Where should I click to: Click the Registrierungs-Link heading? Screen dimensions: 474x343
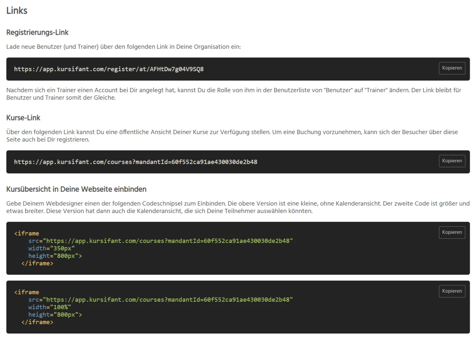tap(37, 32)
